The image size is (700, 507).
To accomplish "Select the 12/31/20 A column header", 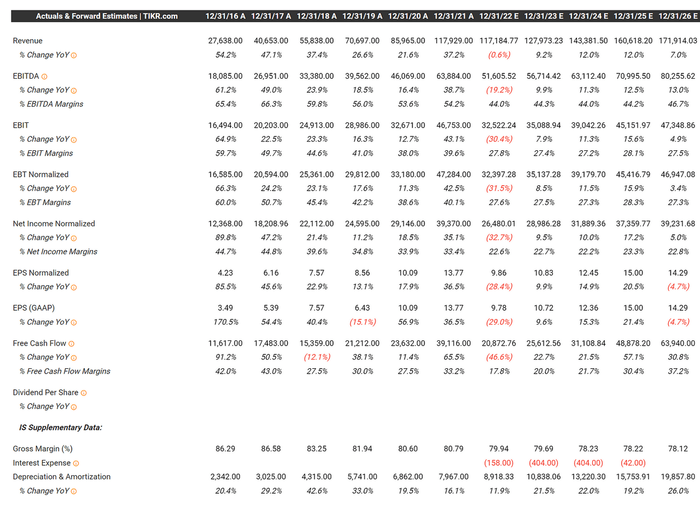I will (x=408, y=16).
